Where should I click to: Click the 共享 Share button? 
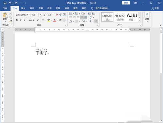155,8
